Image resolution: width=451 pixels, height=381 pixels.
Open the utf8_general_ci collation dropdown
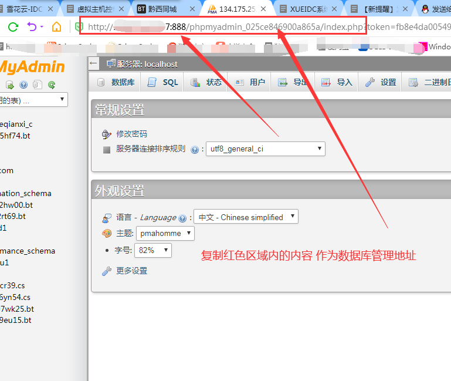(x=265, y=149)
